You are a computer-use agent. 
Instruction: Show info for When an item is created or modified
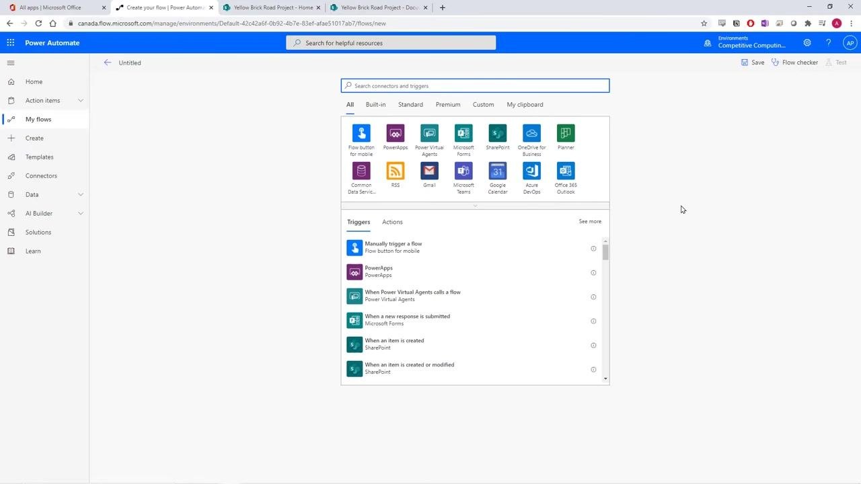click(593, 369)
